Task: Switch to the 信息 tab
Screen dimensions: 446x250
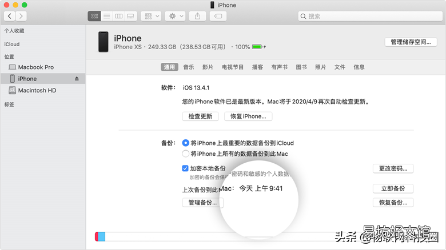Action: tap(359, 67)
